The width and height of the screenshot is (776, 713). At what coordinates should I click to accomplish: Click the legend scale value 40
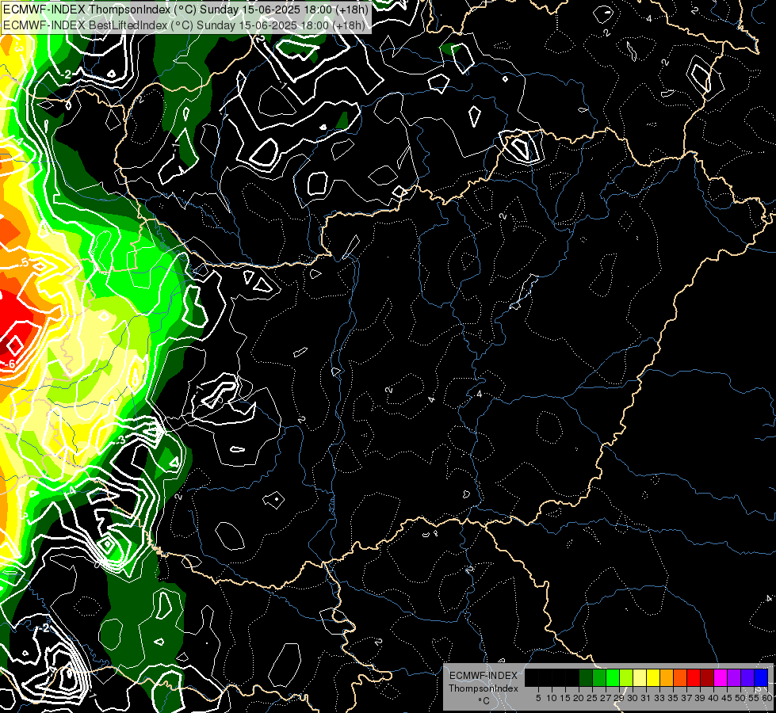tap(713, 698)
